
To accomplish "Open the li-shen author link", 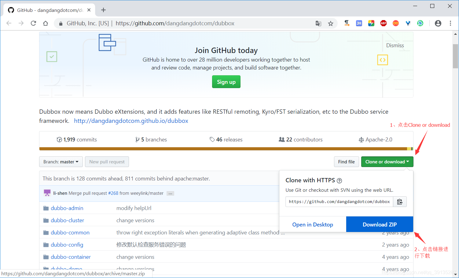I will point(60,193).
